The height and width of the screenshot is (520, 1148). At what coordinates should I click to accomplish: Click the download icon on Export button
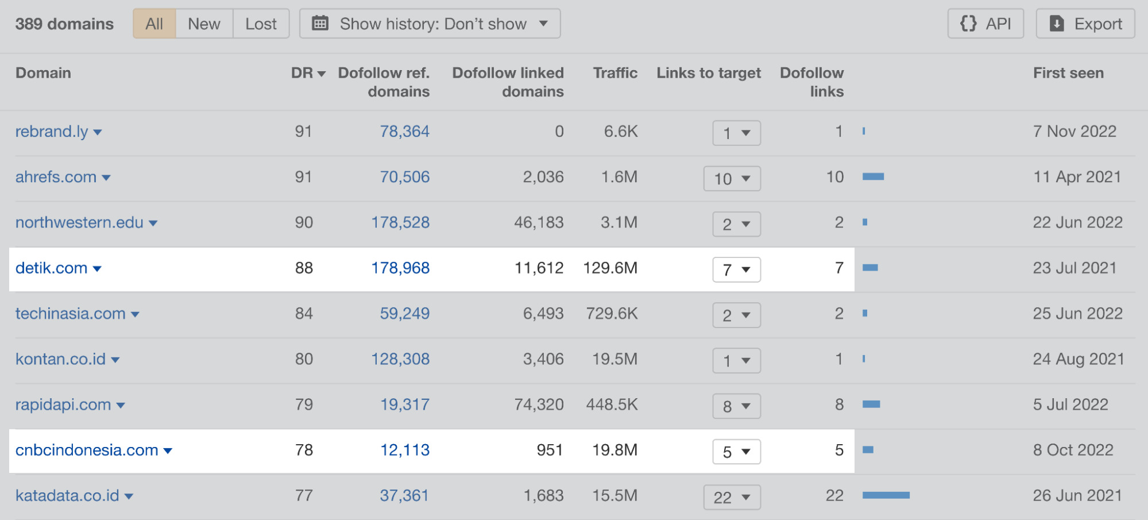pos(1057,24)
